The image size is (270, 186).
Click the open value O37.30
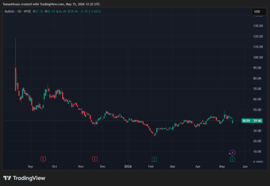[38, 11]
